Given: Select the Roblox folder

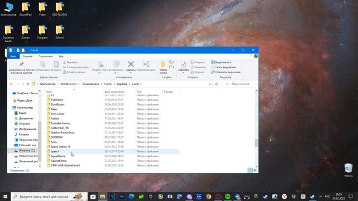Looking at the screenshot, I should [55, 118].
